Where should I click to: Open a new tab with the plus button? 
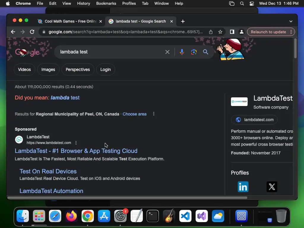tap(183, 21)
